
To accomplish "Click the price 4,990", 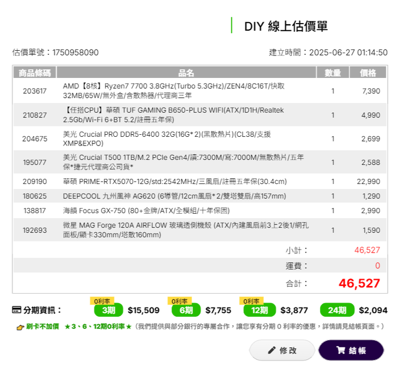I will pyautogui.click(x=371, y=115).
